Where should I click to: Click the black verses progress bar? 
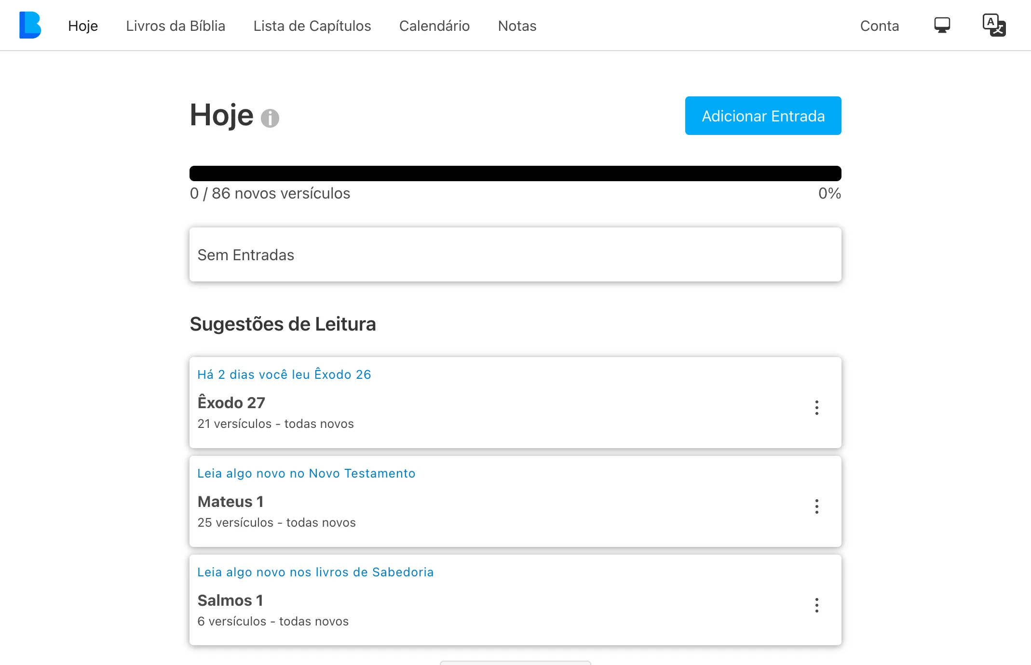click(x=515, y=173)
